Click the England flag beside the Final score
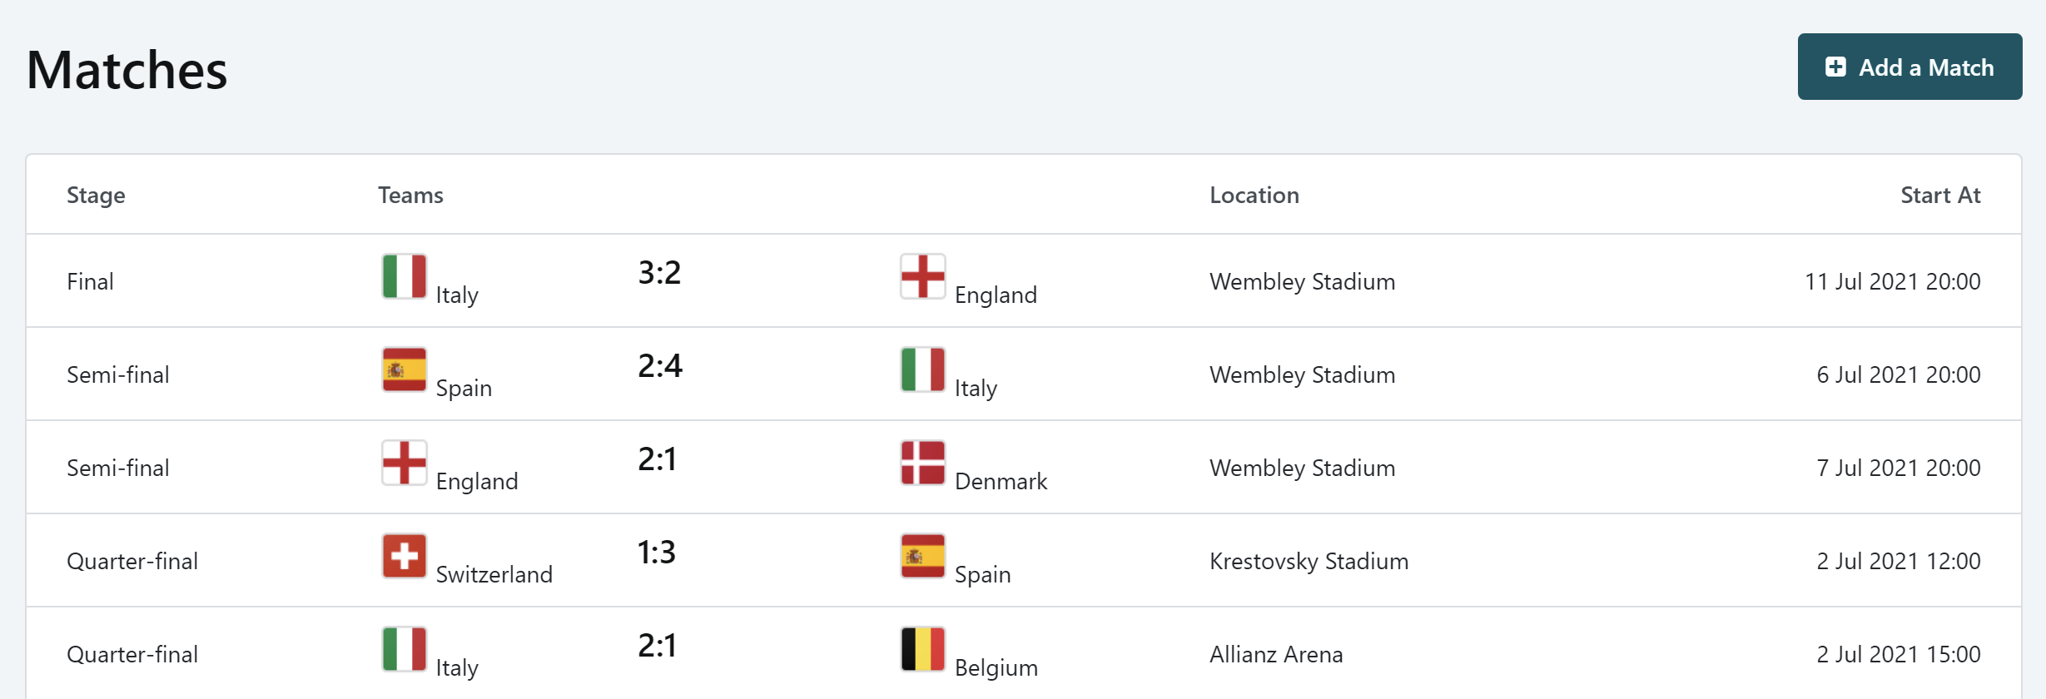The width and height of the screenshot is (2046, 699). (922, 275)
